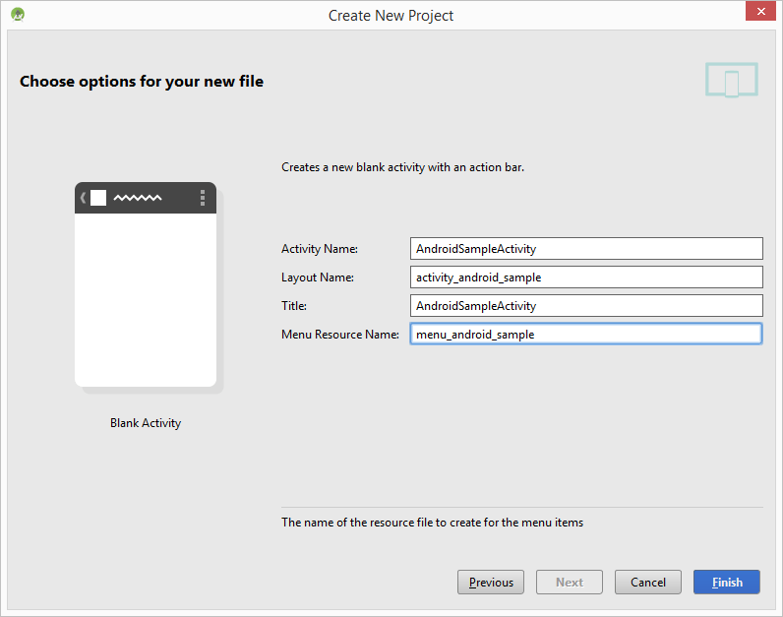The width and height of the screenshot is (783, 617).
Task: Click the "Menu Resource Name:" label
Action: [339, 335]
